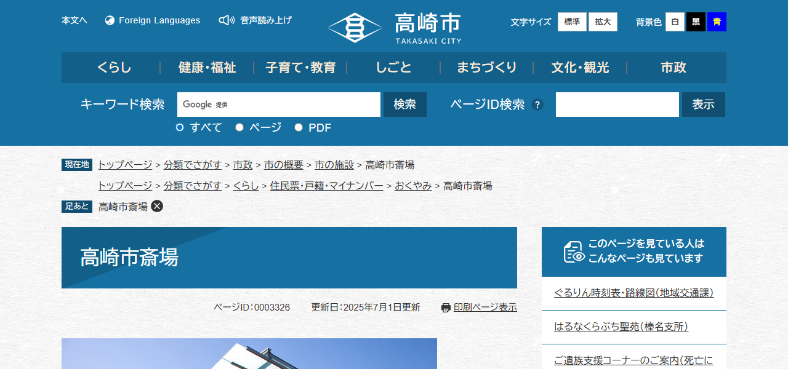The height and width of the screenshot is (369, 788).
Task: Click the globe icon beside Foreign Languages
Action: 110,20
